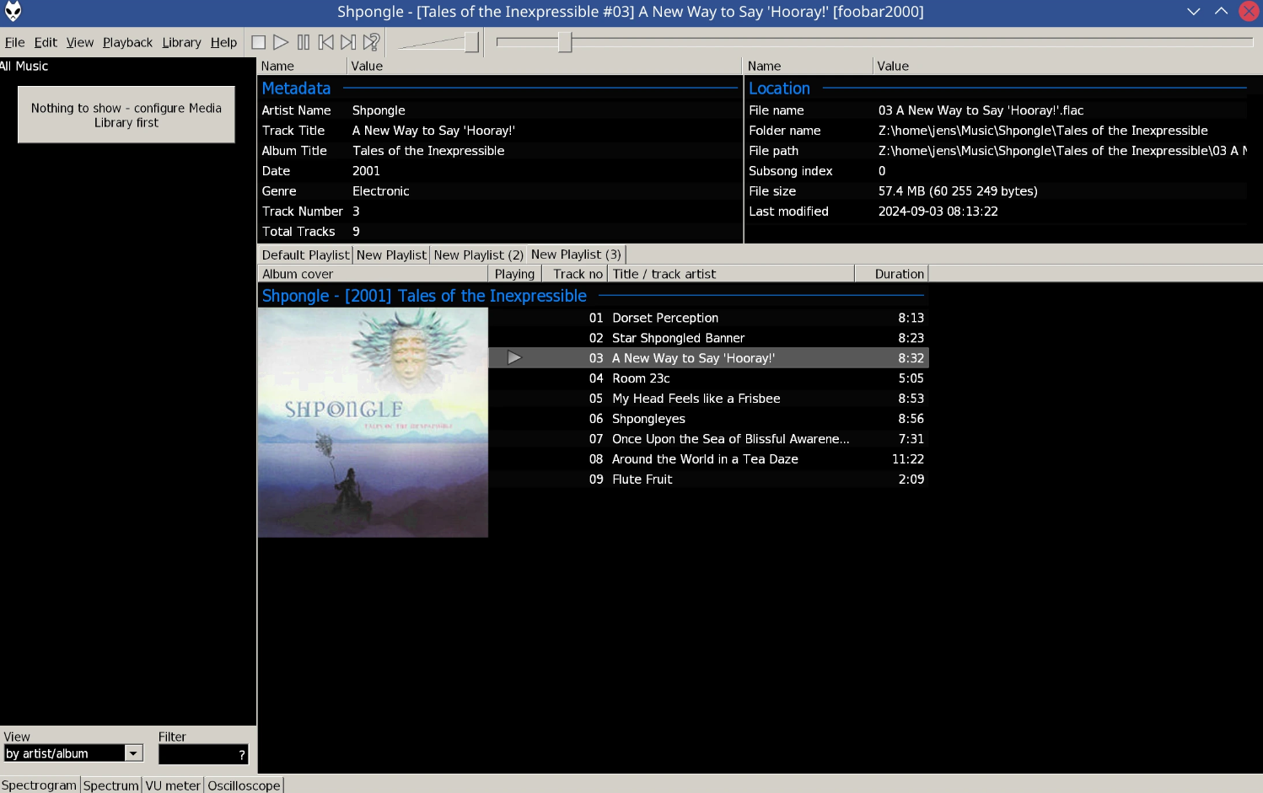Image resolution: width=1263 pixels, height=793 pixels.
Task: Click the Album Title value in metadata
Action: tap(428, 151)
